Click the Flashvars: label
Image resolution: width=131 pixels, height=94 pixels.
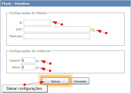(16, 36)
